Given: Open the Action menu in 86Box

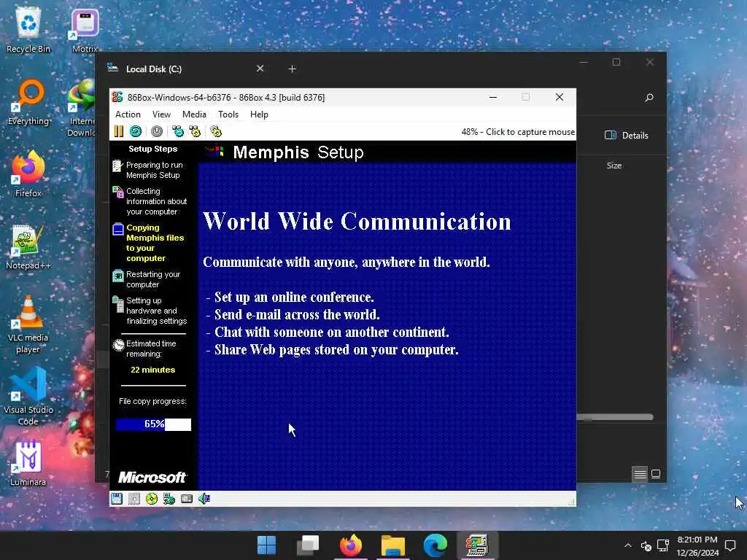Looking at the screenshot, I should click(128, 114).
